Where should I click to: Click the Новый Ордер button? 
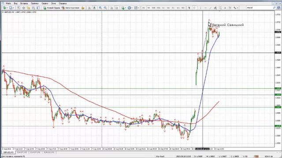click(52, 8)
